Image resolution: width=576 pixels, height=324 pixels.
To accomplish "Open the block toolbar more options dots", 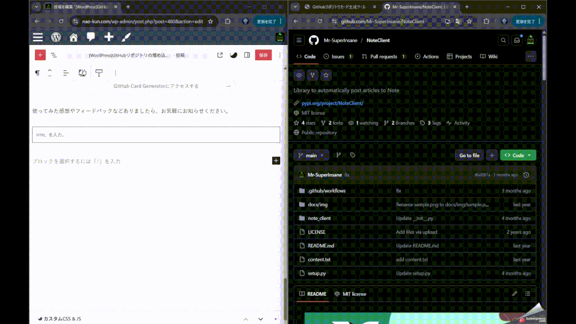I will point(115,73).
